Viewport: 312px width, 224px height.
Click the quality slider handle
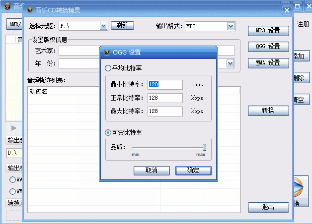pos(204,148)
